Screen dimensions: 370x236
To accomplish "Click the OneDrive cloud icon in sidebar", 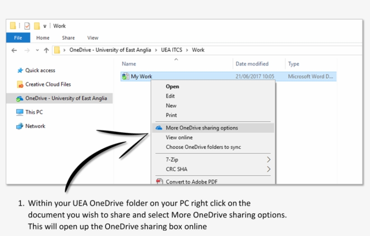I will tap(19, 98).
